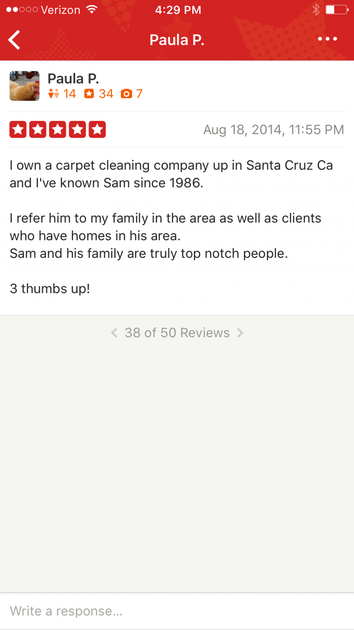The width and height of the screenshot is (354, 630).
Task: Tap the "Paula P." title in the red header
Action: 177,40
